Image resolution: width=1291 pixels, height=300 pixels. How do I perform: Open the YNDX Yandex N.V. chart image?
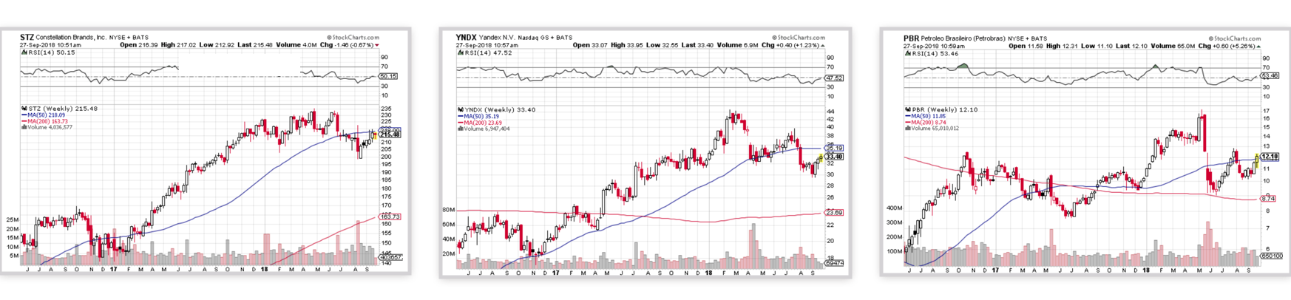coord(645,153)
